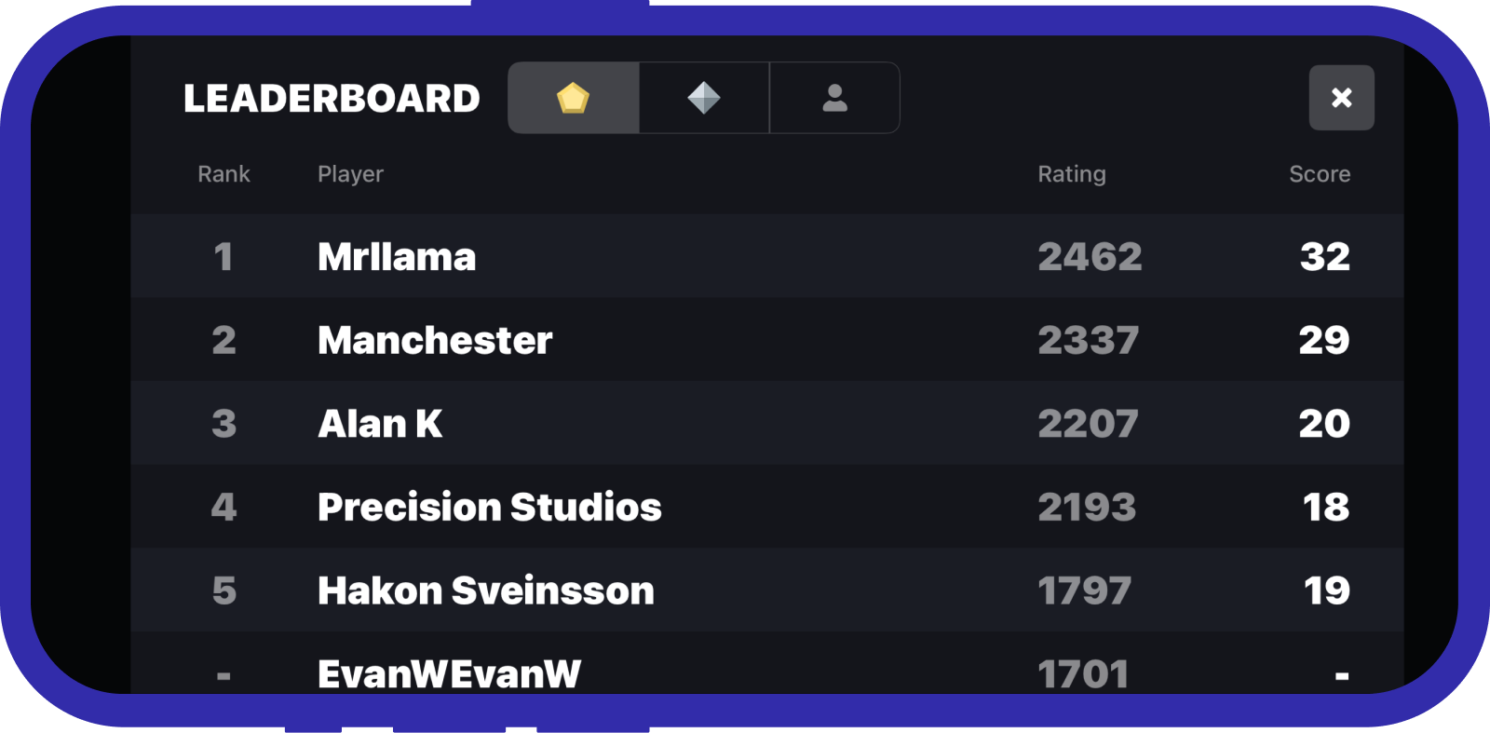1490x733 pixels.
Task: Open Hakon Sveinsson's player entry
Action: pos(485,591)
